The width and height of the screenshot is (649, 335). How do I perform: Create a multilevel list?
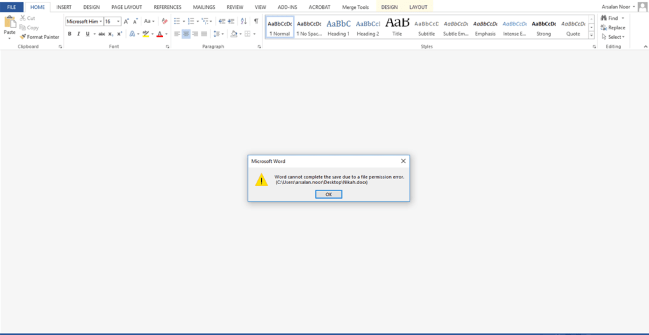(205, 21)
